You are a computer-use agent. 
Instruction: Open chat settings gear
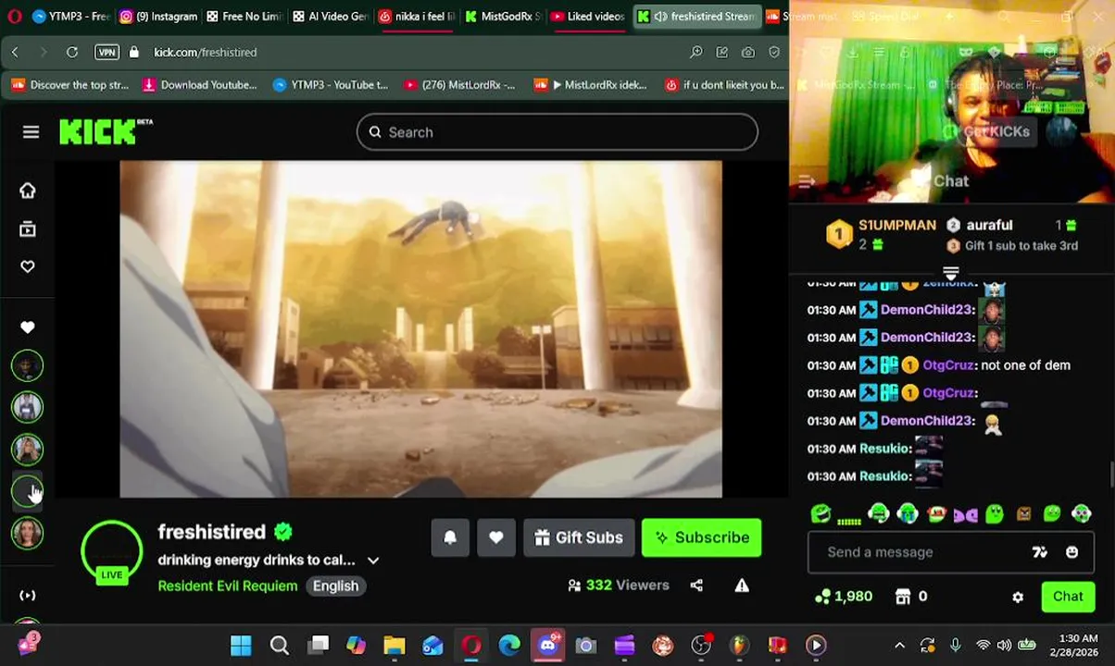tap(1018, 598)
